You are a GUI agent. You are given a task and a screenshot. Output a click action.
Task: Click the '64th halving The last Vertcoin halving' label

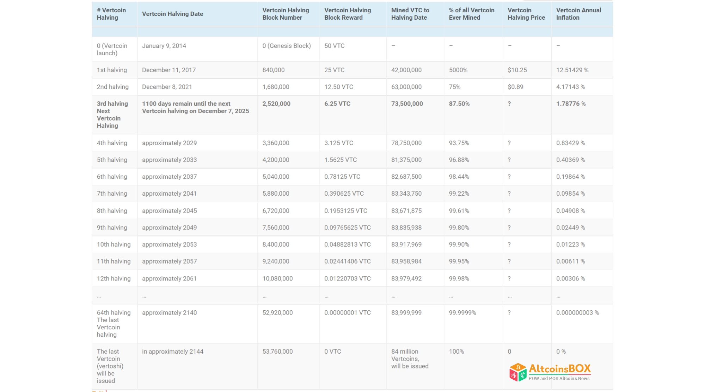(x=114, y=324)
